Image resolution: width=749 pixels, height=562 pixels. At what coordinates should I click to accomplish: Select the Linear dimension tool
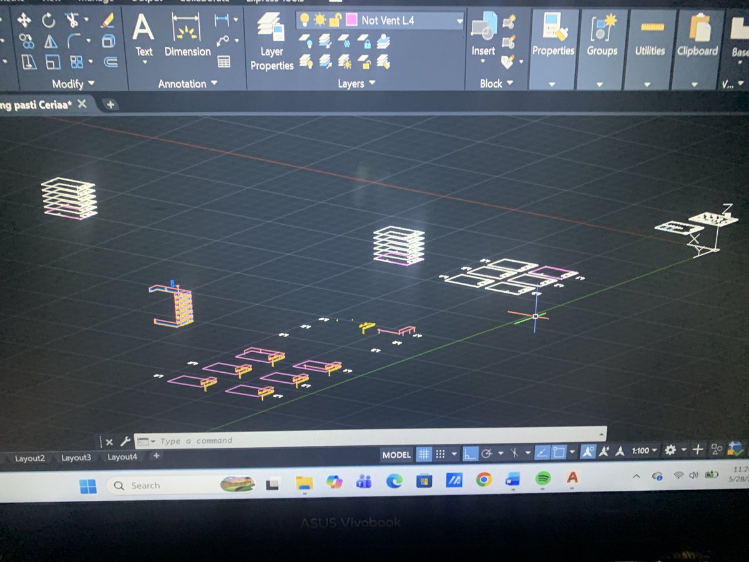point(221,20)
